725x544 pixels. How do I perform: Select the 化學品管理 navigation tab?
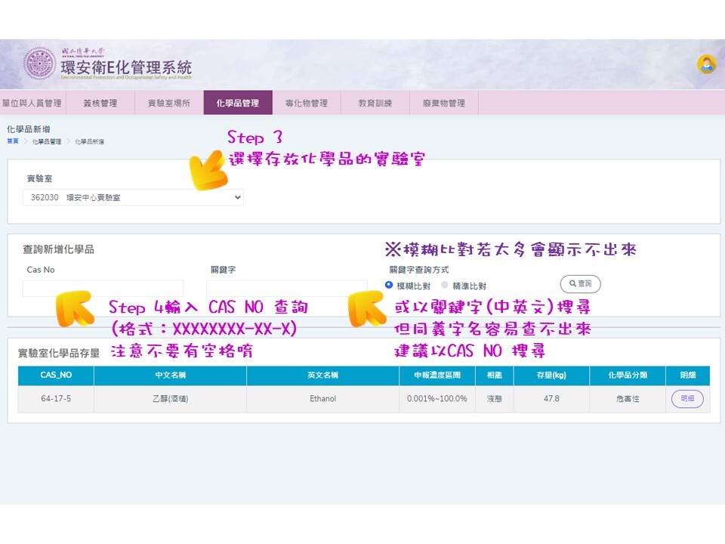(237, 103)
